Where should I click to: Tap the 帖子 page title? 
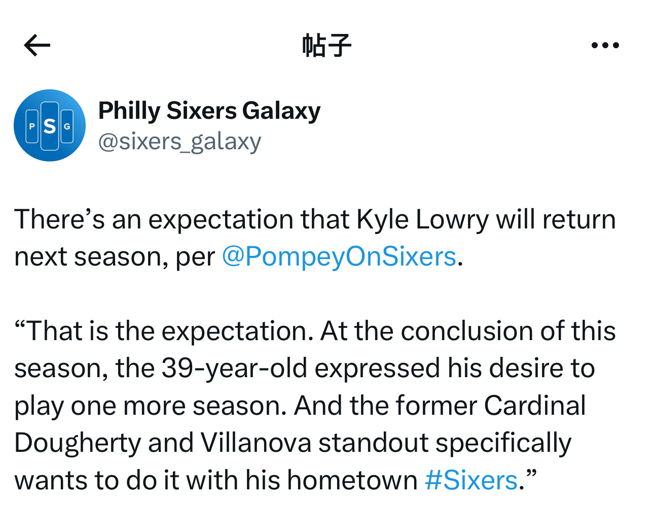pyautogui.click(x=327, y=45)
